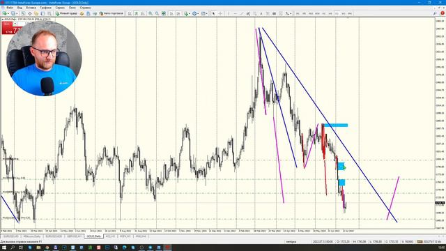Image resolution: width=446 pixels, height=251 pixels.
Task: Open the Сервис menu
Action: [60, 8]
